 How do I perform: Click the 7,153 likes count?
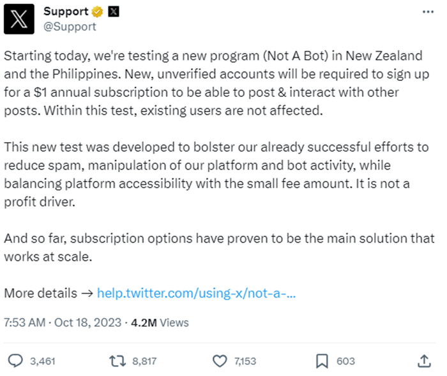tap(245, 361)
